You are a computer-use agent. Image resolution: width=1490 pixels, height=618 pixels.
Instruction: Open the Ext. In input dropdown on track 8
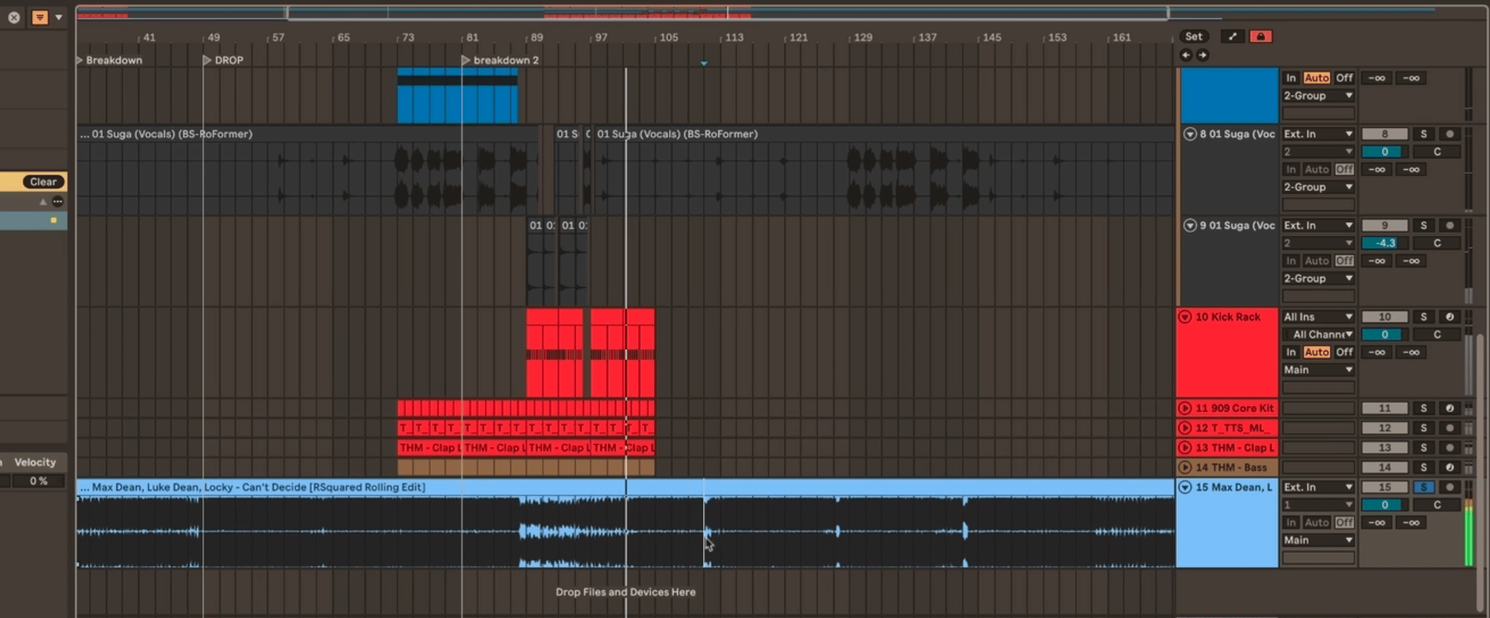coord(1319,133)
